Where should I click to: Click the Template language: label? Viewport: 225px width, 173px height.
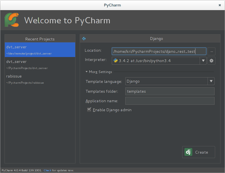pyautogui.click(x=104, y=81)
